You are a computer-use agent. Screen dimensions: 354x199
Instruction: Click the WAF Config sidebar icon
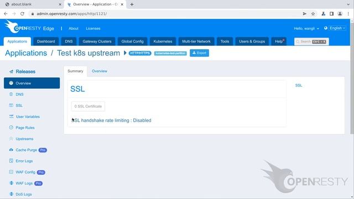click(11, 172)
